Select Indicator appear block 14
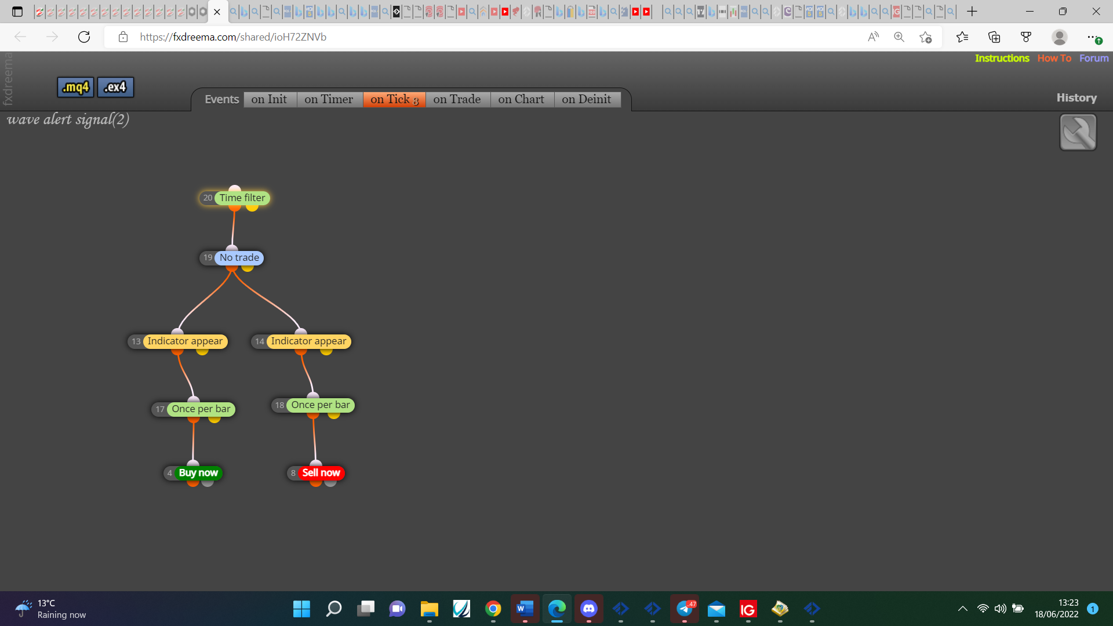This screenshot has height=626, width=1113. tap(301, 341)
